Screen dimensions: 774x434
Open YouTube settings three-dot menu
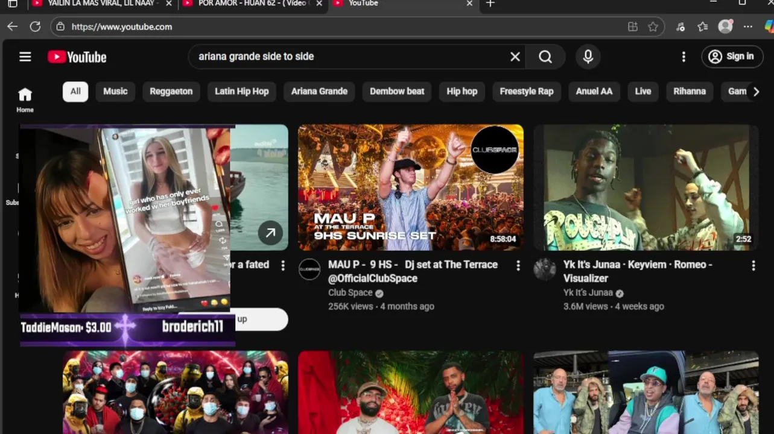(684, 57)
